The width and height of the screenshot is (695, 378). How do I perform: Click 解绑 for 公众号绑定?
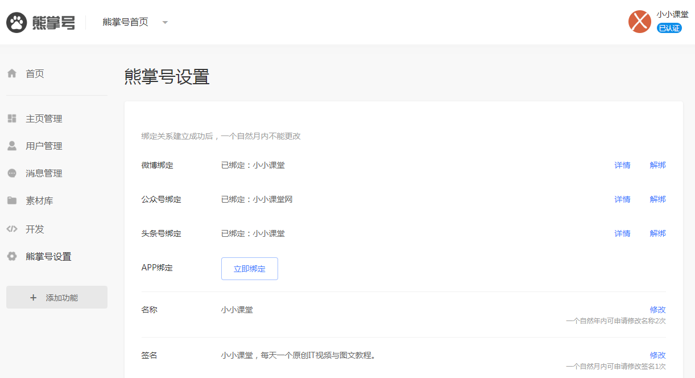coord(658,199)
